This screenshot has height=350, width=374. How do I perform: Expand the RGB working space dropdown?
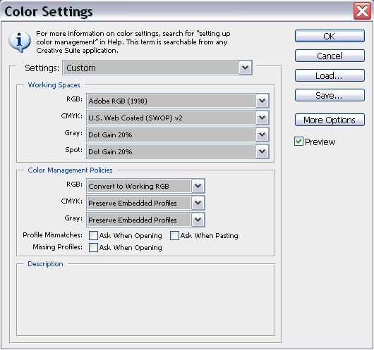pos(178,101)
